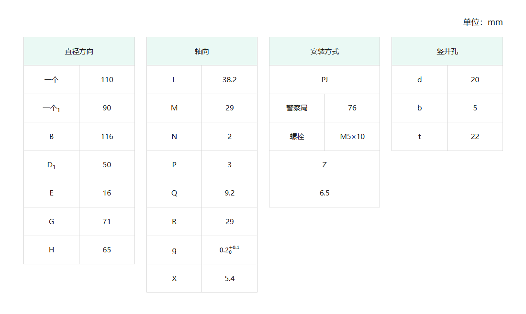Click the M5×10 bolt value

tap(352, 137)
